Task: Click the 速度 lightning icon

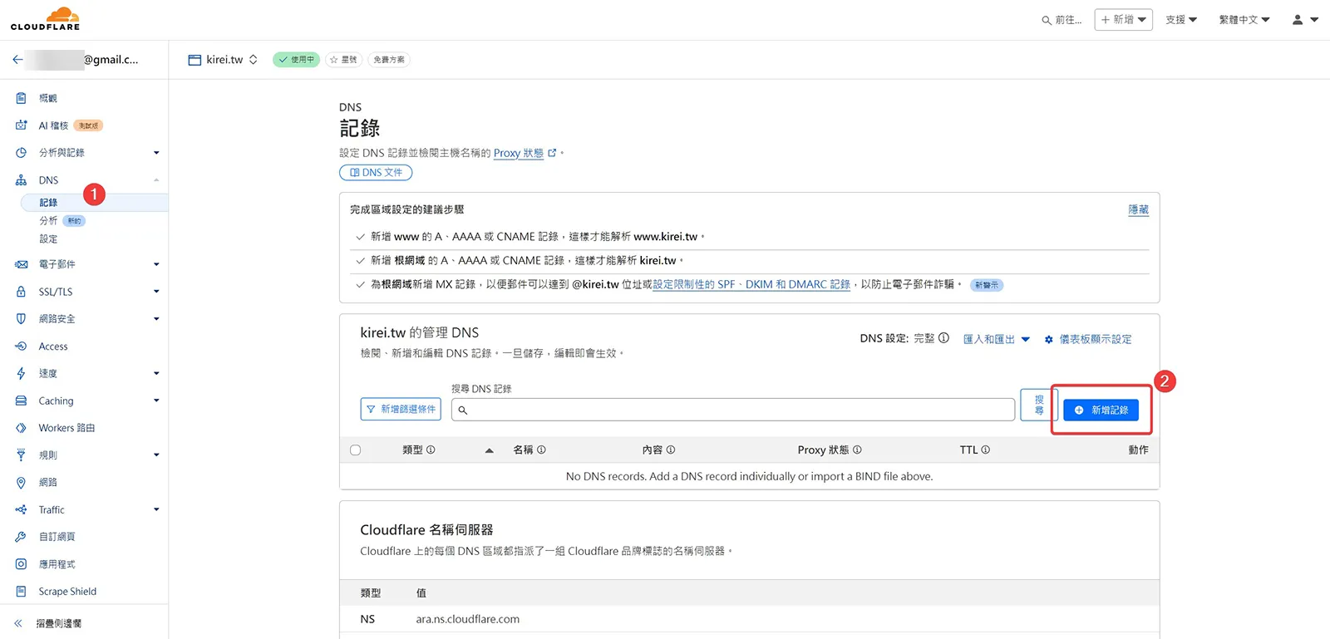Action: point(22,374)
